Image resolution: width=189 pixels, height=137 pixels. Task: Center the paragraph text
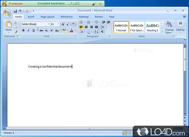(x=86, y=27)
